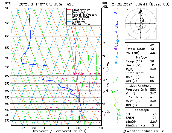Click the 950 hPa pressure label
This screenshot has width=172, height=133.
point(8,121)
